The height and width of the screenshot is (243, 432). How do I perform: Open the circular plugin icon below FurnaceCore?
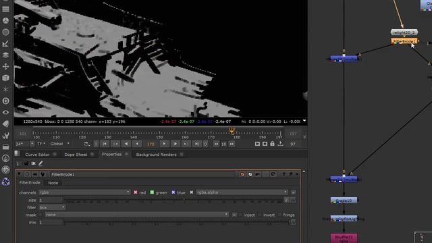tap(5, 169)
